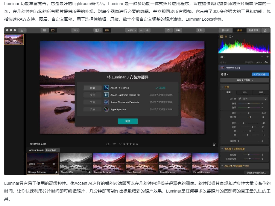Click the layers panel icon
This screenshot has height=206, width=275.
pyautogui.click(x=226, y=36)
